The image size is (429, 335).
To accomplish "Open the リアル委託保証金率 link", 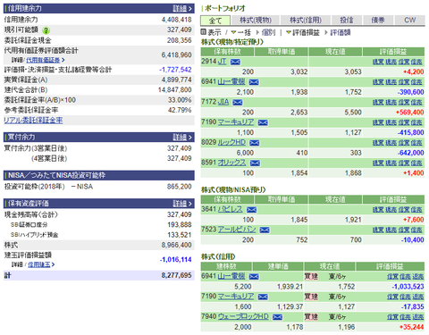I will click(x=33, y=121).
